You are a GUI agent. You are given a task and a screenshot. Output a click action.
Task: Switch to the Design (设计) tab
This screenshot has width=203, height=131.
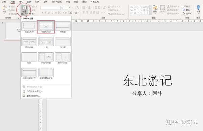29,2
